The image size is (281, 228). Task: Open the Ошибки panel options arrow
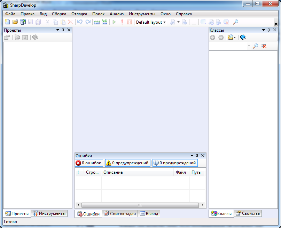(192, 156)
